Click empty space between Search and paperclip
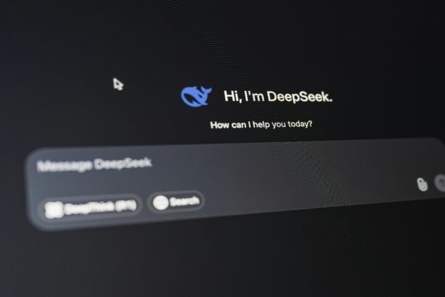The width and height of the screenshot is (445, 297). coord(309,193)
